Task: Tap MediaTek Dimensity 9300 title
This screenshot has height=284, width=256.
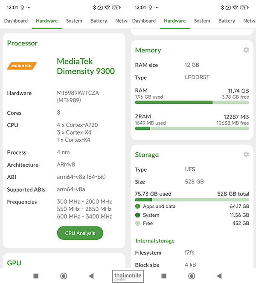Action: [86, 66]
